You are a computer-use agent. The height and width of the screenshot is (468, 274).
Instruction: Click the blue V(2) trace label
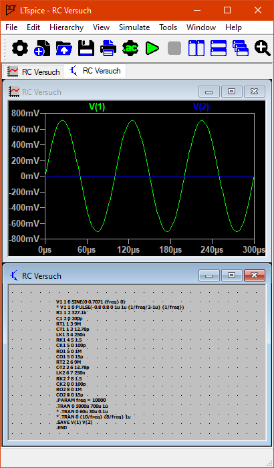[x=201, y=107]
